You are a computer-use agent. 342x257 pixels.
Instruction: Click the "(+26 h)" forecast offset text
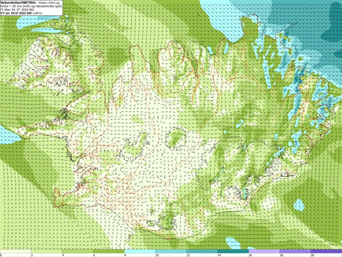click(x=37, y=13)
